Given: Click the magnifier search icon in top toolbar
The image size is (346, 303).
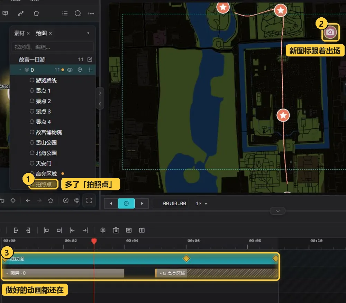Looking at the screenshot, I should point(78,14).
